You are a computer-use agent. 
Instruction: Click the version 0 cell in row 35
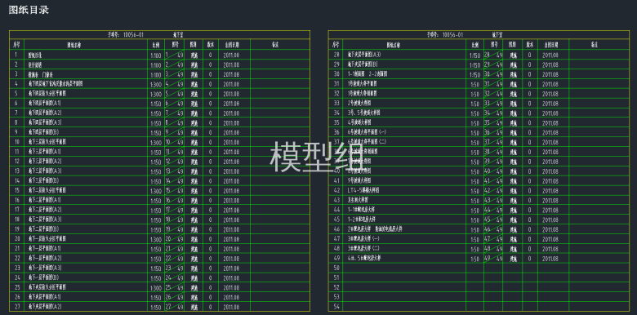pyautogui.click(x=529, y=123)
